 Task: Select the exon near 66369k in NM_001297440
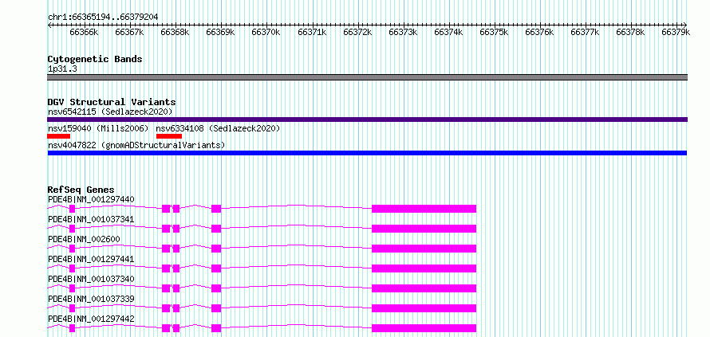[216, 209]
